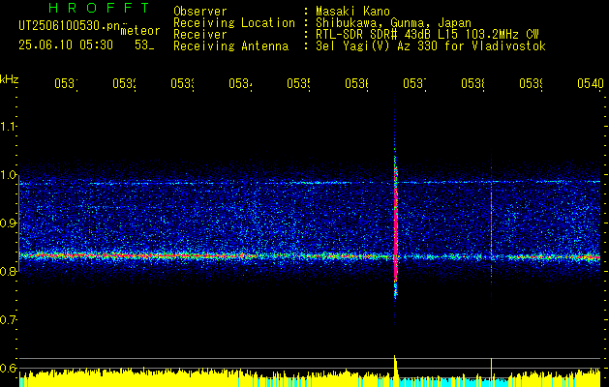Click the 1.1 kHz axis label
The image size is (609, 387).
point(8,127)
